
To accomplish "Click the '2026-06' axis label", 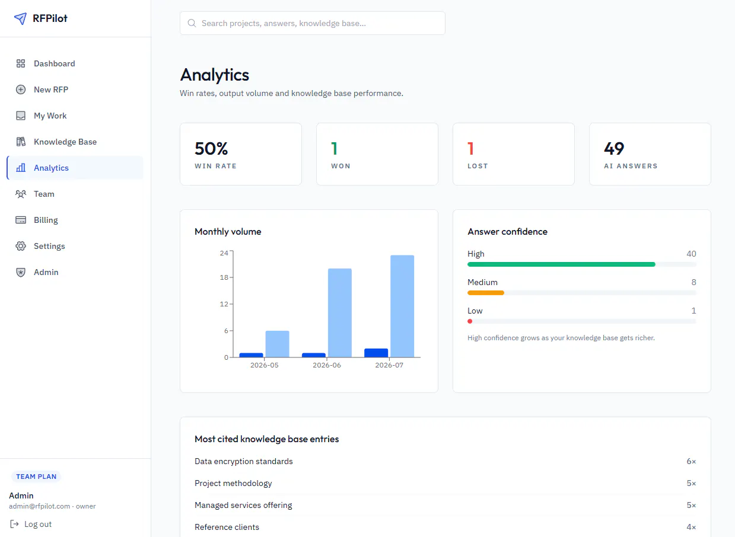I will click(x=327, y=365).
